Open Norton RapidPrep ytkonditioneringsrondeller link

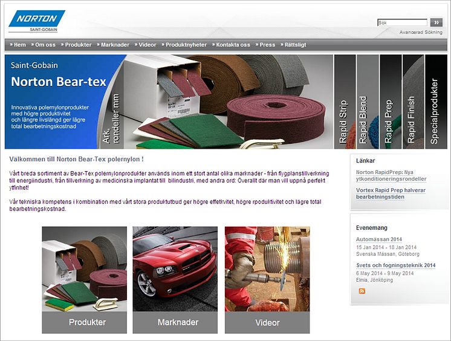coord(391,175)
